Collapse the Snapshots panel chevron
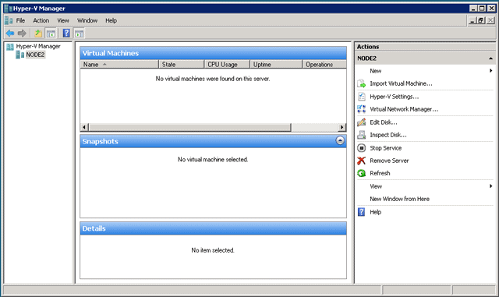The width and height of the screenshot is (499, 297). [x=340, y=140]
